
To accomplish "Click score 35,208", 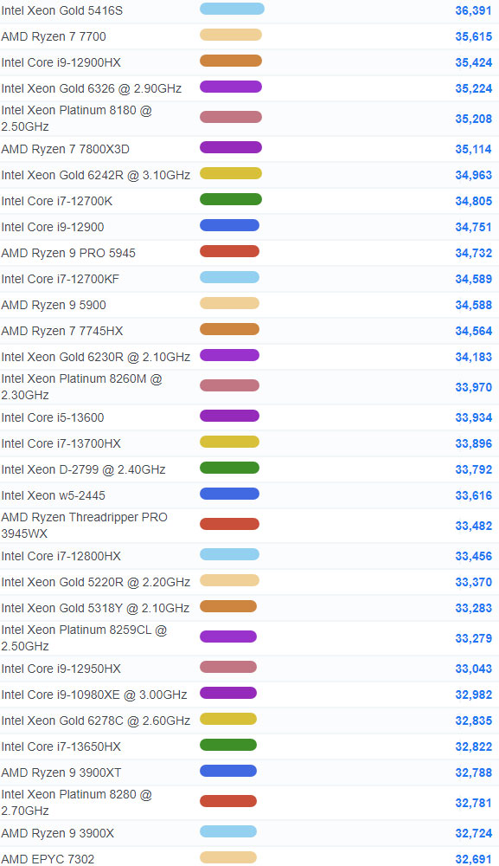I will [x=473, y=119].
